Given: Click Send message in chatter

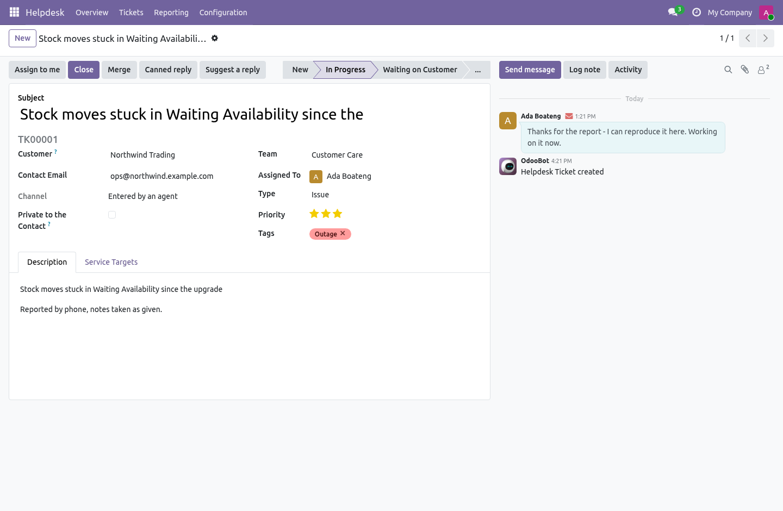Looking at the screenshot, I should [530, 70].
